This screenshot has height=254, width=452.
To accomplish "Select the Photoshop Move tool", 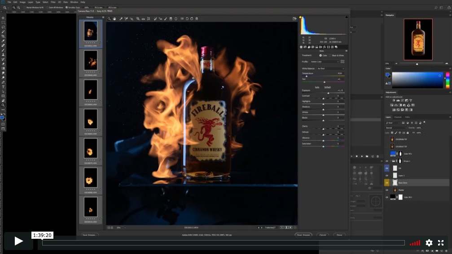I will point(3,18).
